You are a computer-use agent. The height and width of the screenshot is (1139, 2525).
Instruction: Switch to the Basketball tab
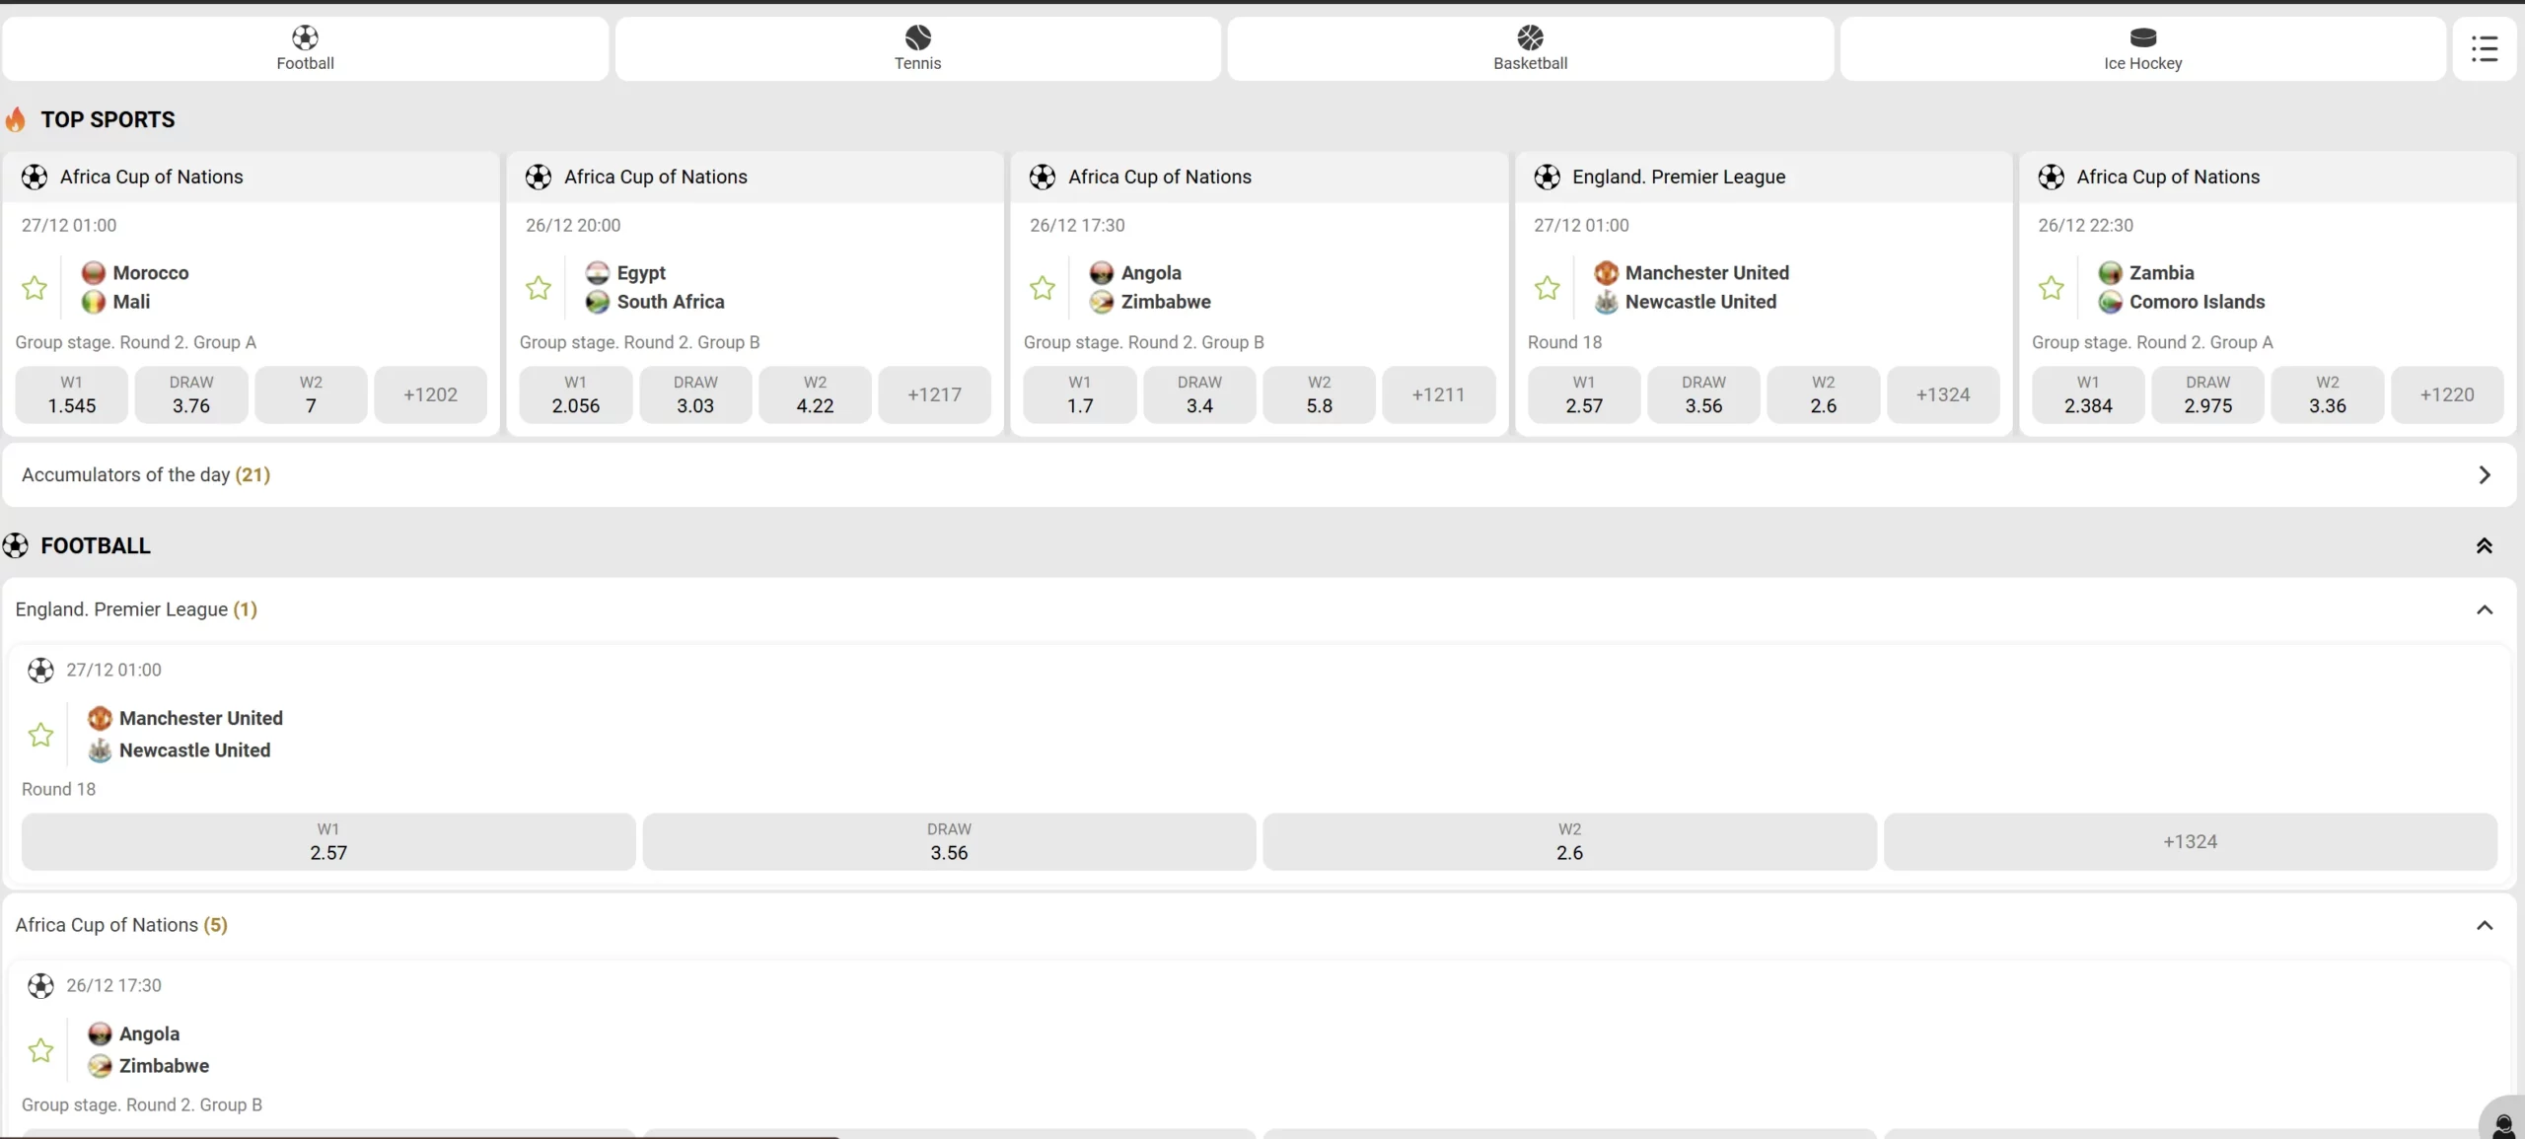click(x=1530, y=48)
